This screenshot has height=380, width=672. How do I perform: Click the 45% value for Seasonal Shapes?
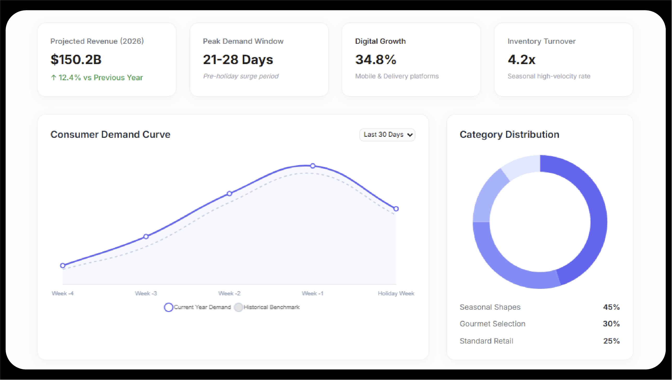click(x=611, y=307)
